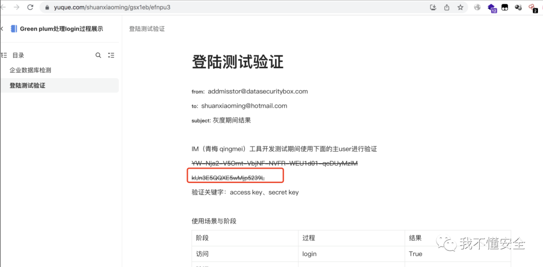Image resolution: width=543 pixels, height=267 pixels.
Task: Open the install/download page icon in address bar
Action: (x=433, y=7)
